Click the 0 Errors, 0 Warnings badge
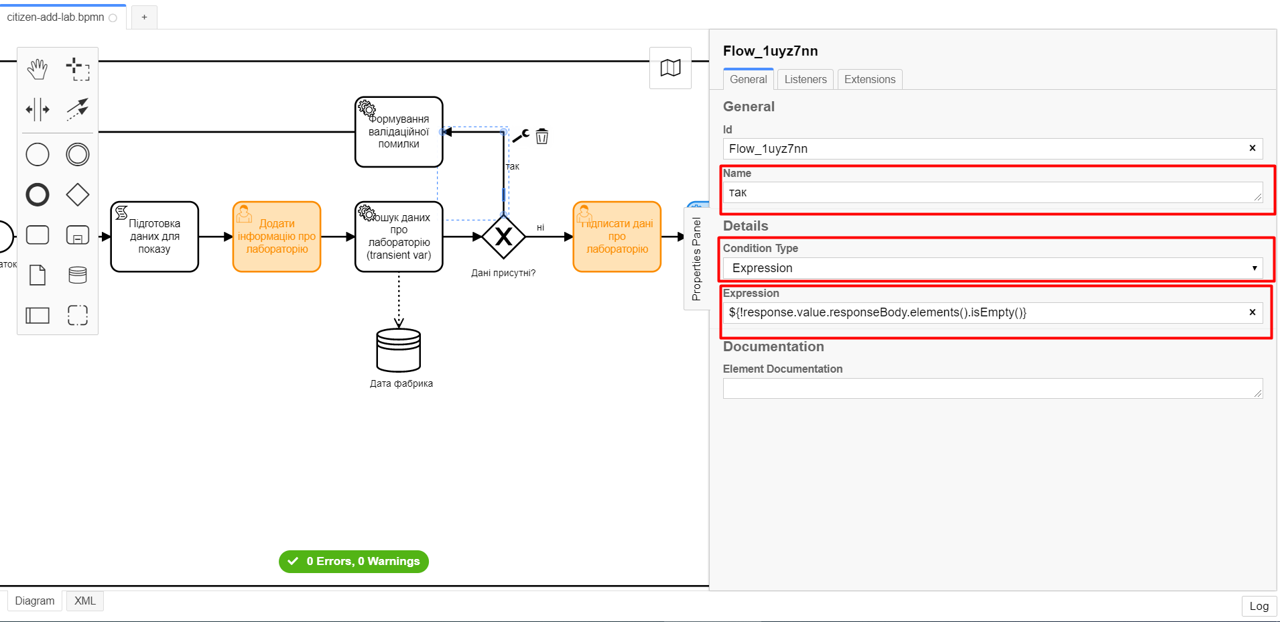The height and width of the screenshot is (622, 1280). (x=354, y=562)
